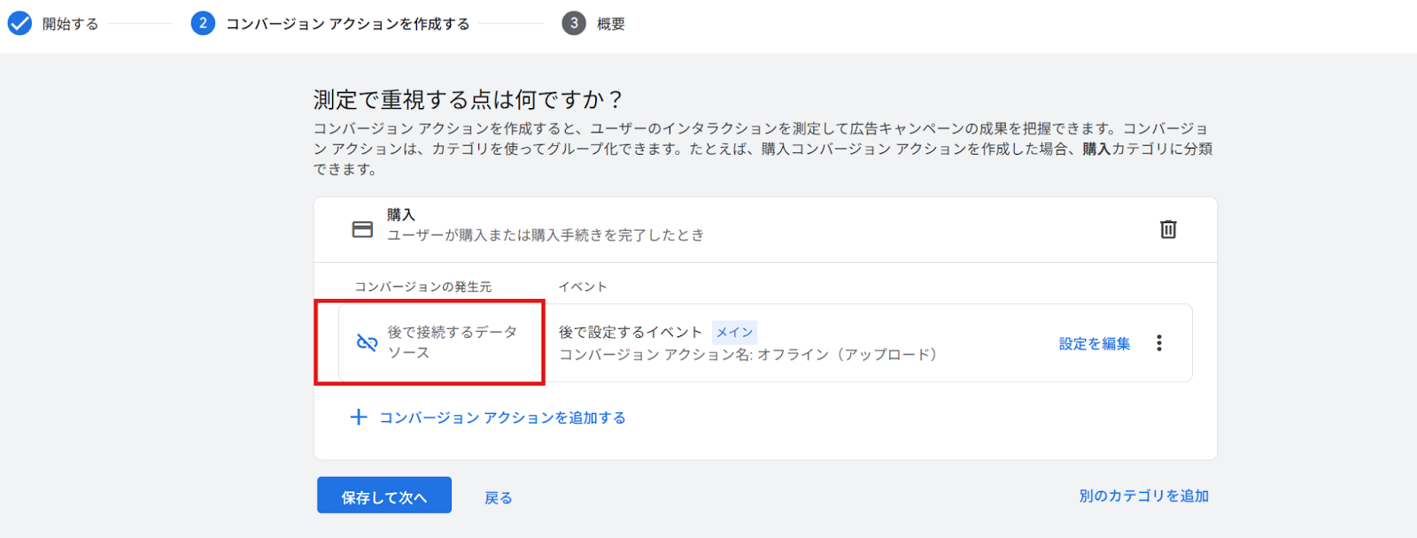Select the 開始する step label

[x=71, y=24]
